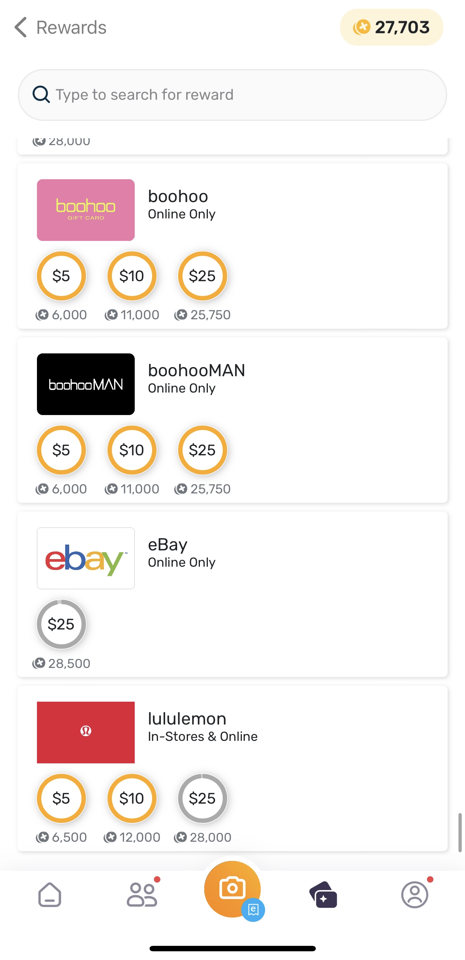Tap the orange camera scan button
This screenshot has width=465, height=960.
coord(232,889)
